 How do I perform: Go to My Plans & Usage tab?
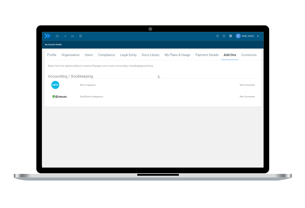point(177,55)
